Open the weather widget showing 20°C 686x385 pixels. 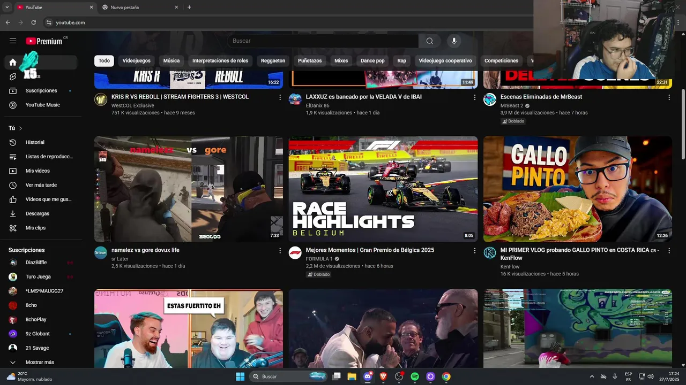click(x=29, y=376)
